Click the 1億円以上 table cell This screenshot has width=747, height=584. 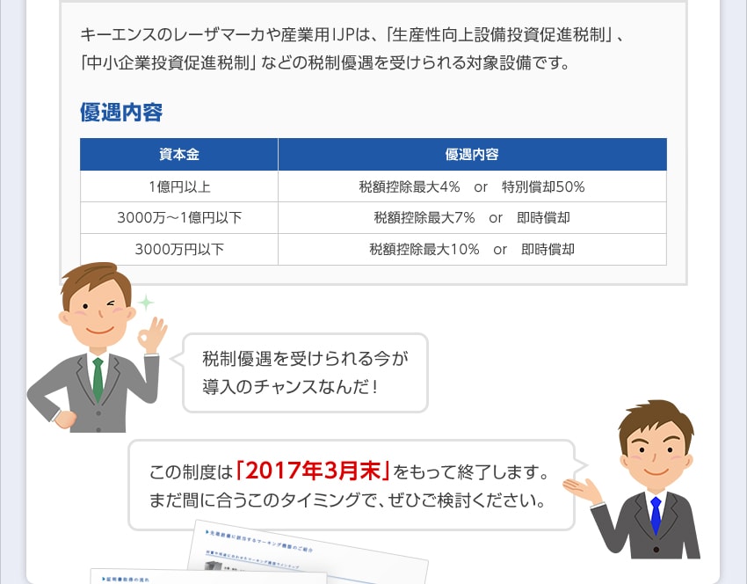[x=179, y=186]
